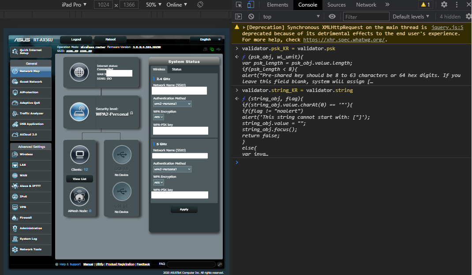Click View List under Clients
The height and width of the screenshot is (275, 472).
[79, 179]
